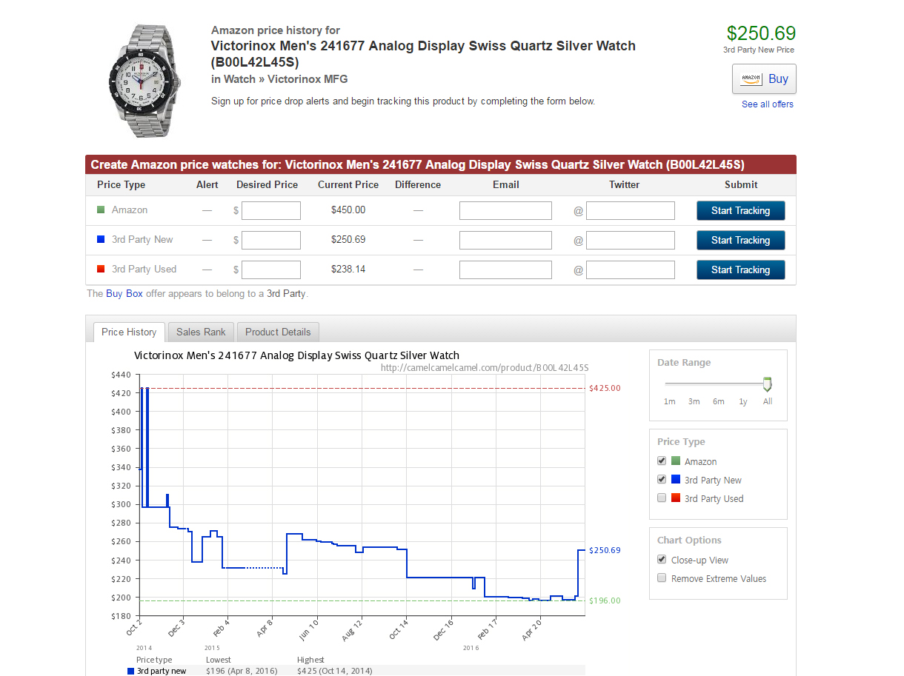Click the Date Range slider handle
Screen dimensions: 904x676
767,384
